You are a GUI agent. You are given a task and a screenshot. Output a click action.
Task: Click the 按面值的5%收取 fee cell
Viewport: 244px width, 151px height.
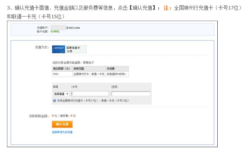tap(117, 74)
